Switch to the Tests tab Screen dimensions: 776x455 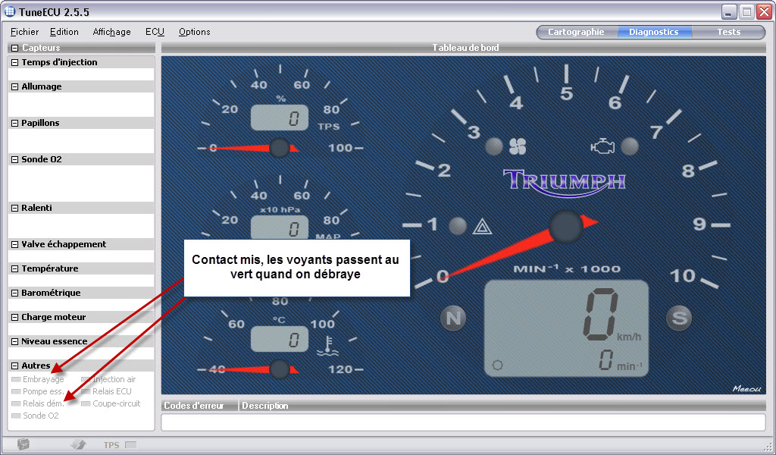tap(728, 32)
